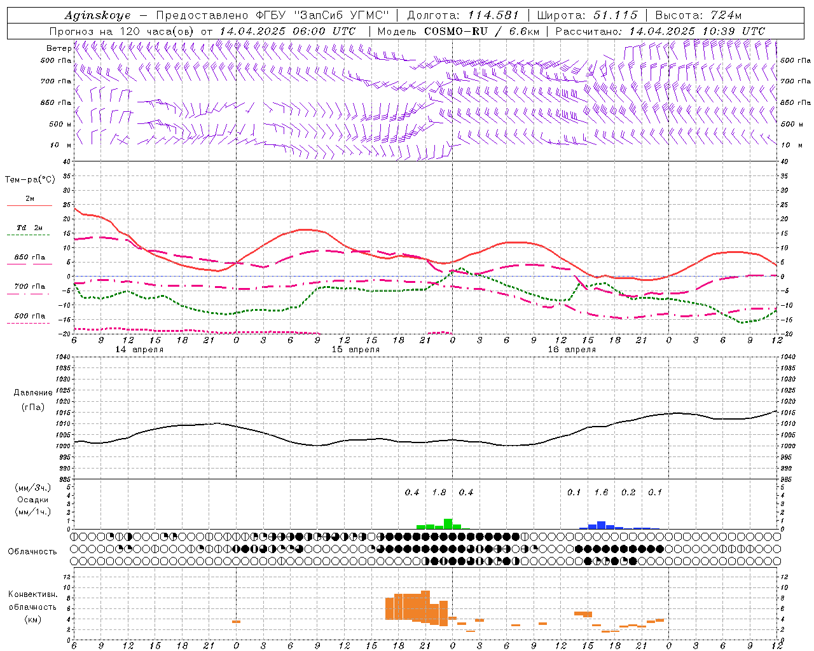Click the "Ветер" wind panel label
Viewport: 814px width, 651px height.
click(x=59, y=48)
